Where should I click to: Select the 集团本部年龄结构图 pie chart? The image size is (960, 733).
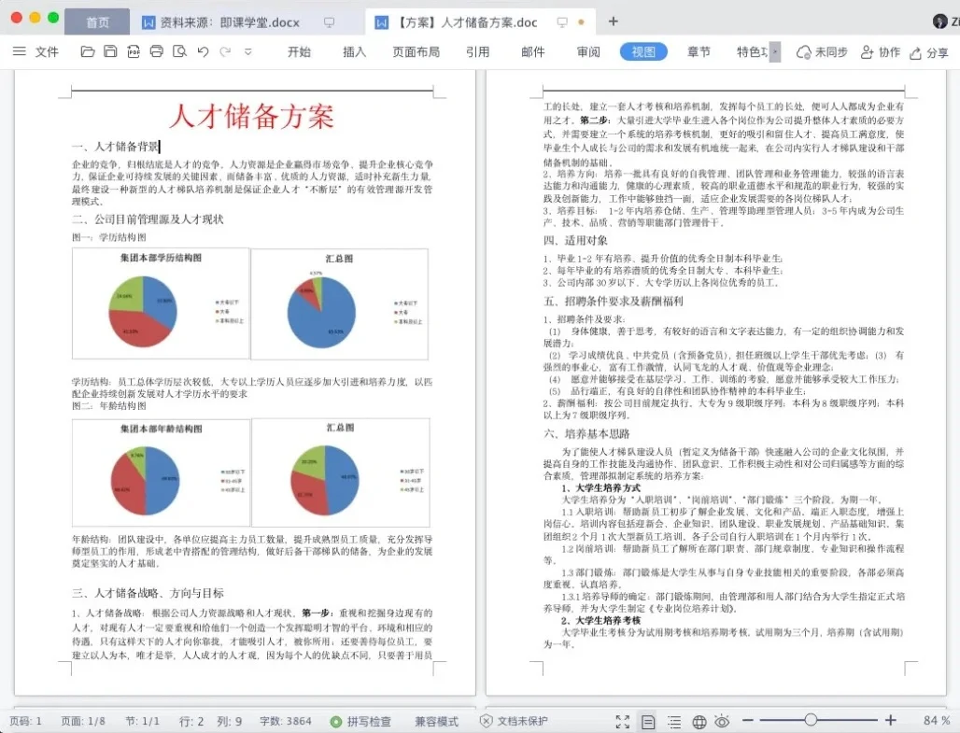(161, 472)
